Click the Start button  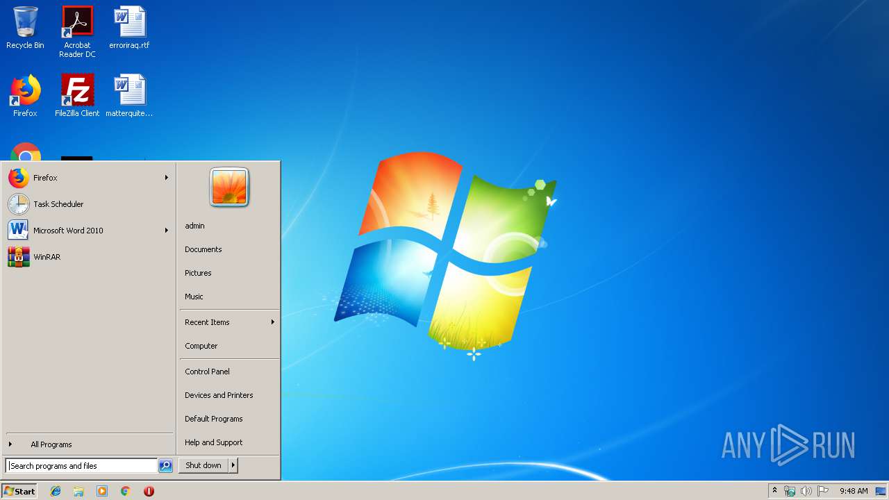[19, 491]
